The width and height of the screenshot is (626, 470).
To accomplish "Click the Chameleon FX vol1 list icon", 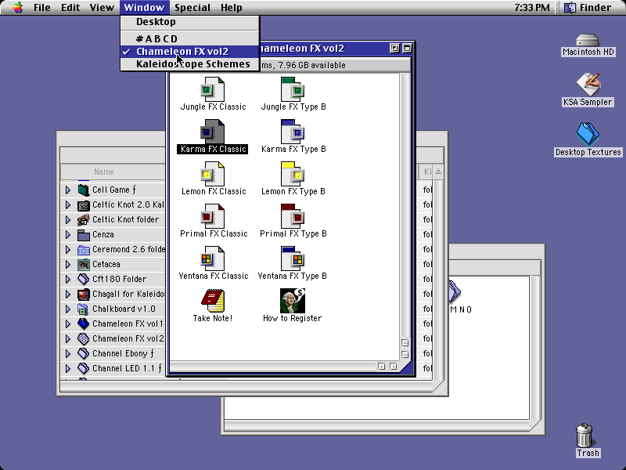I will (83, 324).
